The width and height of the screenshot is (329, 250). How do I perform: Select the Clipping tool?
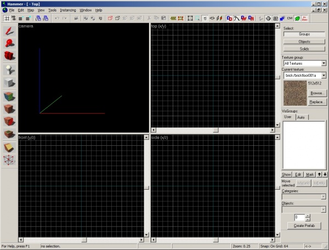9,147
